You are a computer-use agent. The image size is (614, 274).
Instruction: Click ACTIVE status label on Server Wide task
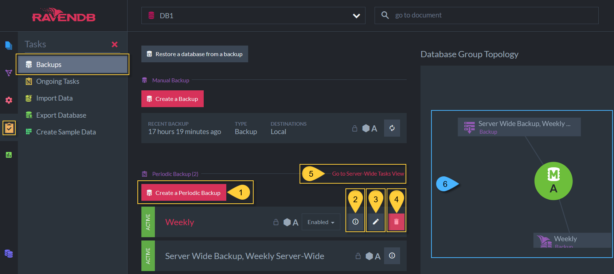point(148,256)
